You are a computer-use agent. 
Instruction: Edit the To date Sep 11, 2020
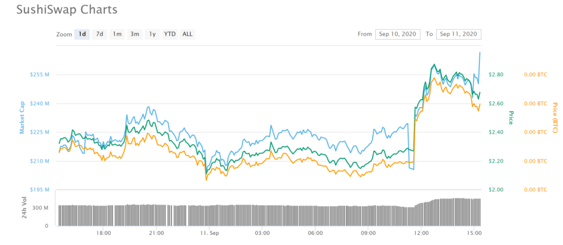coord(458,34)
